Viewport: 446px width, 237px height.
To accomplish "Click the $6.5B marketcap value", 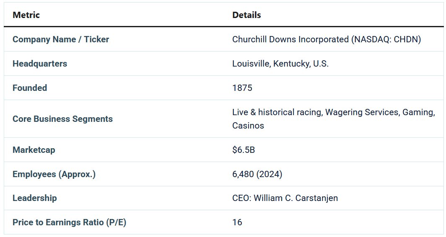I will point(244,150).
